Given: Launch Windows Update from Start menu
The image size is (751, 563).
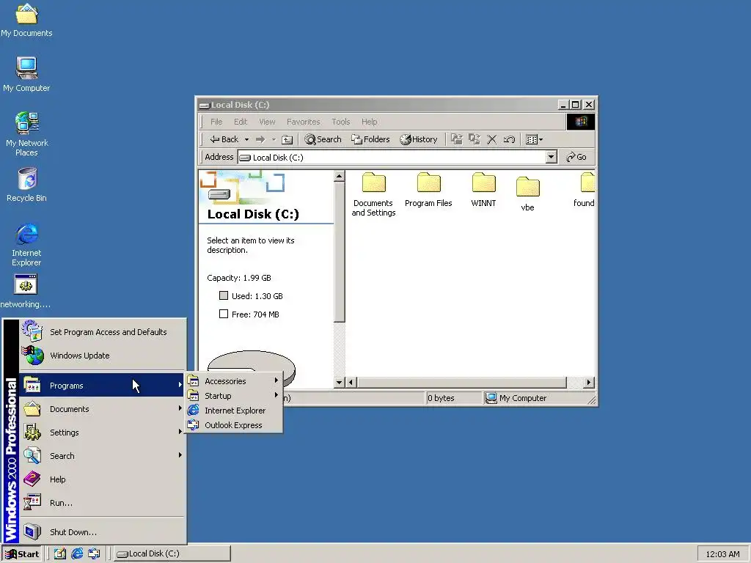Looking at the screenshot, I should pos(103,356).
